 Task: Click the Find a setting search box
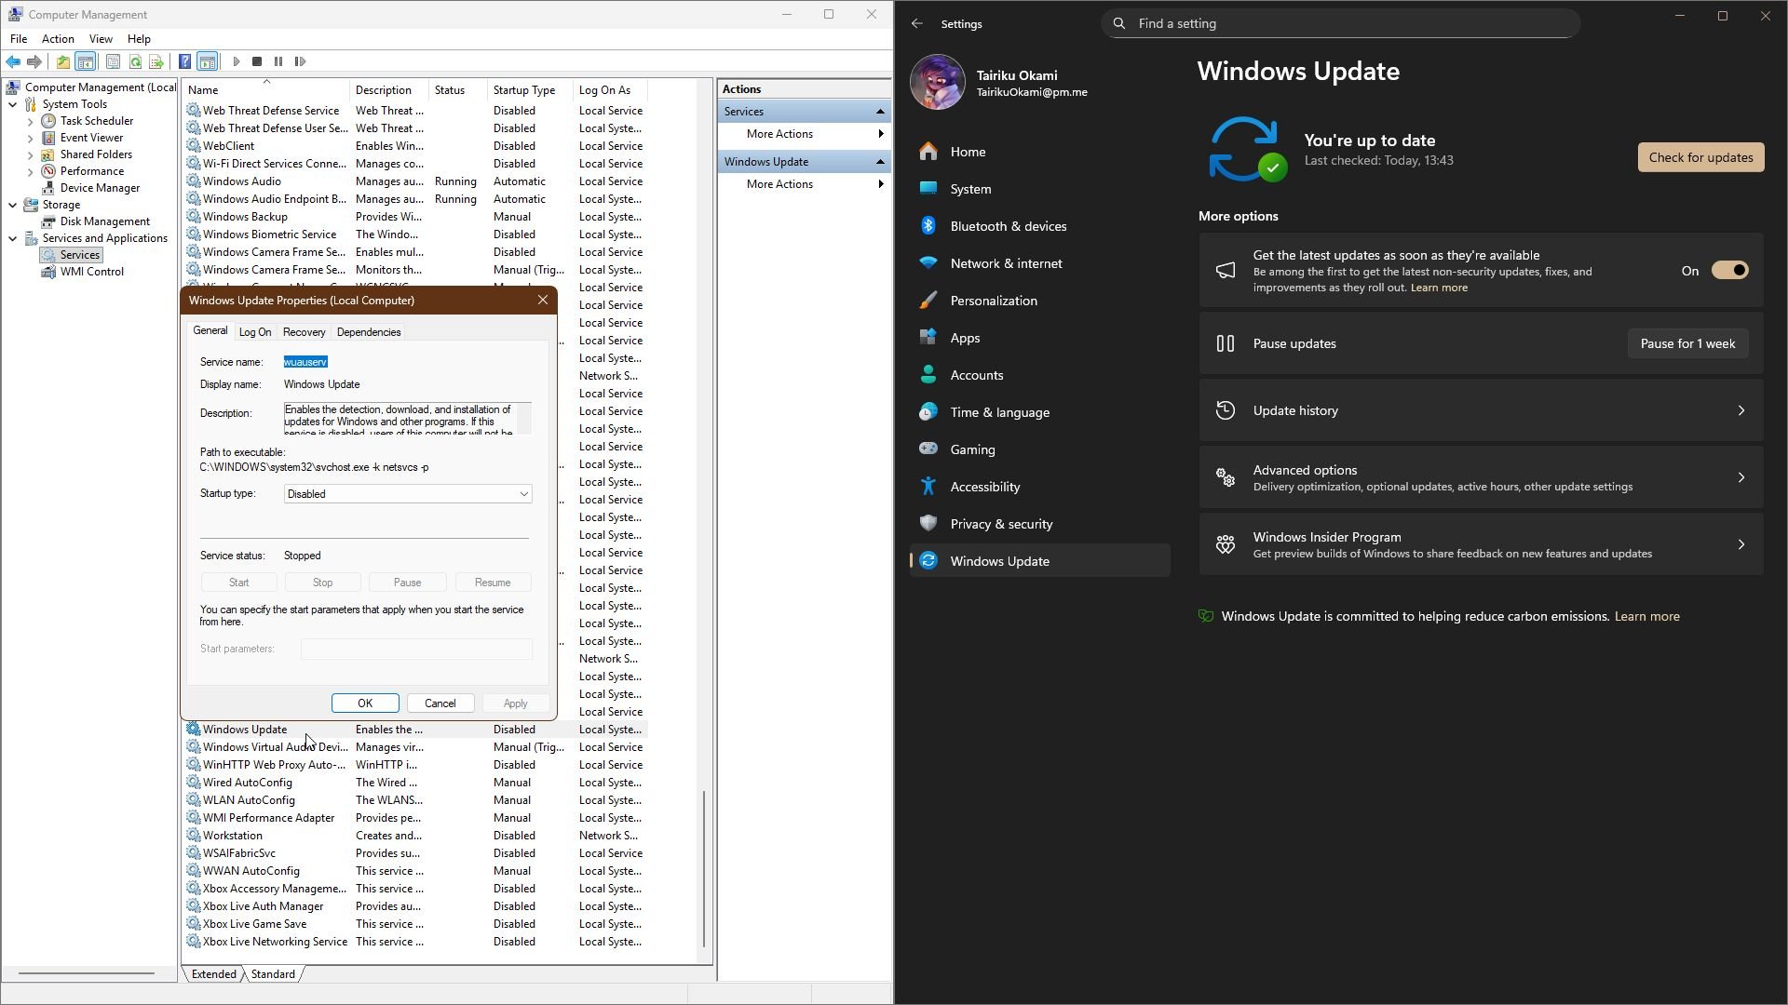(x=1341, y=23)
